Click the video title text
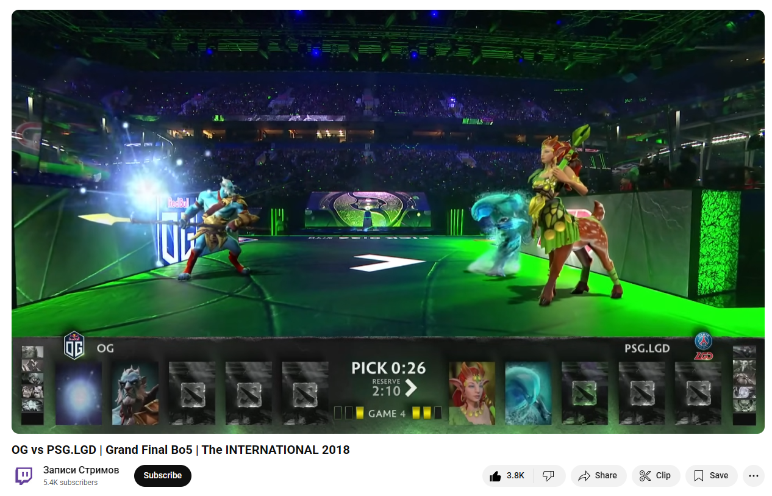The image size is (772, 496). [180, 450]
